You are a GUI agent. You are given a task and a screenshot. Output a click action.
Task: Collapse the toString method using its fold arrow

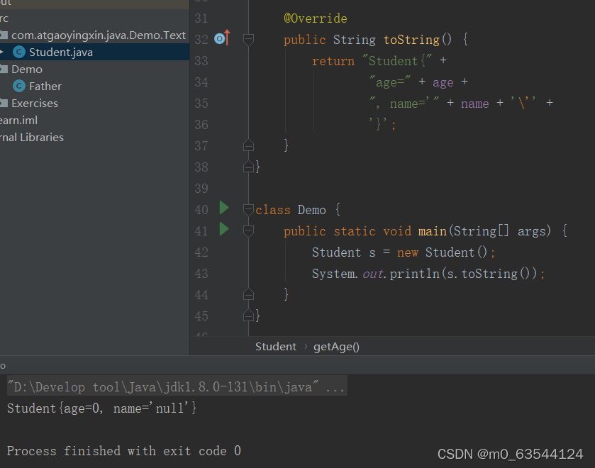click(x=248, y=40)
